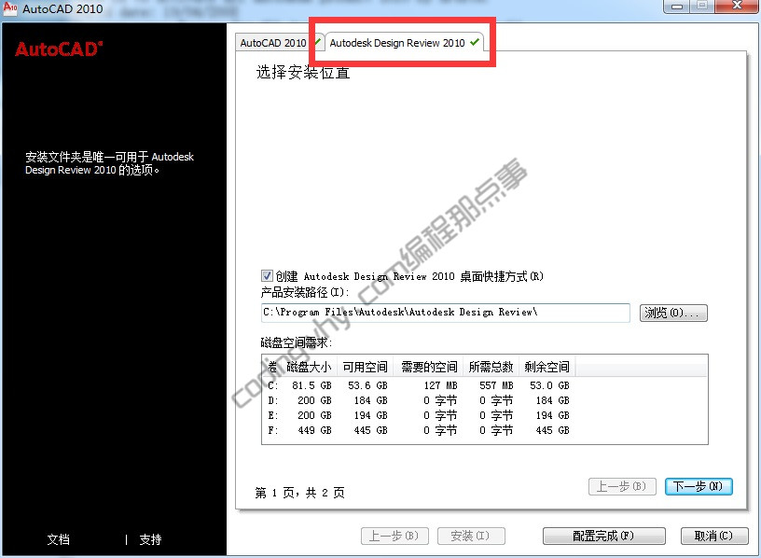Click the 可用空间 column header

tap(367, 367)
